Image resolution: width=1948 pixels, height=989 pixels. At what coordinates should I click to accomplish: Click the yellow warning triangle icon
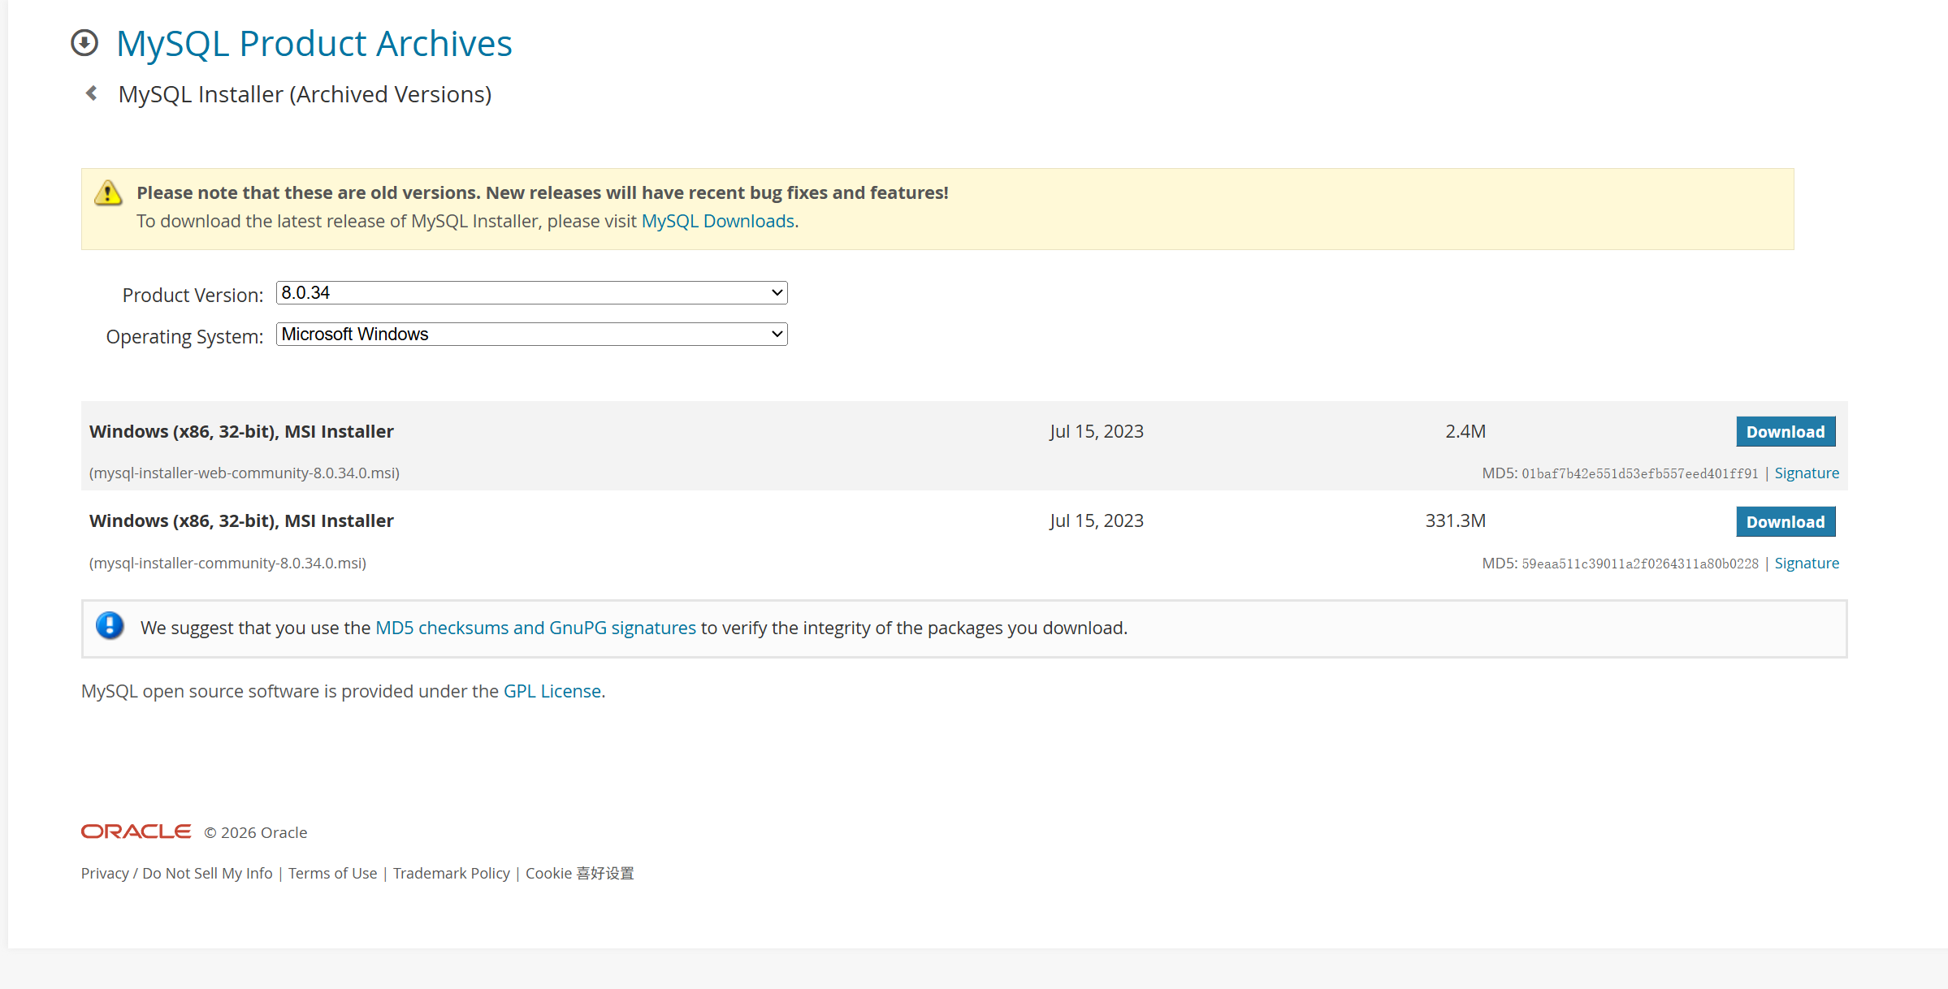coord(108,193)
